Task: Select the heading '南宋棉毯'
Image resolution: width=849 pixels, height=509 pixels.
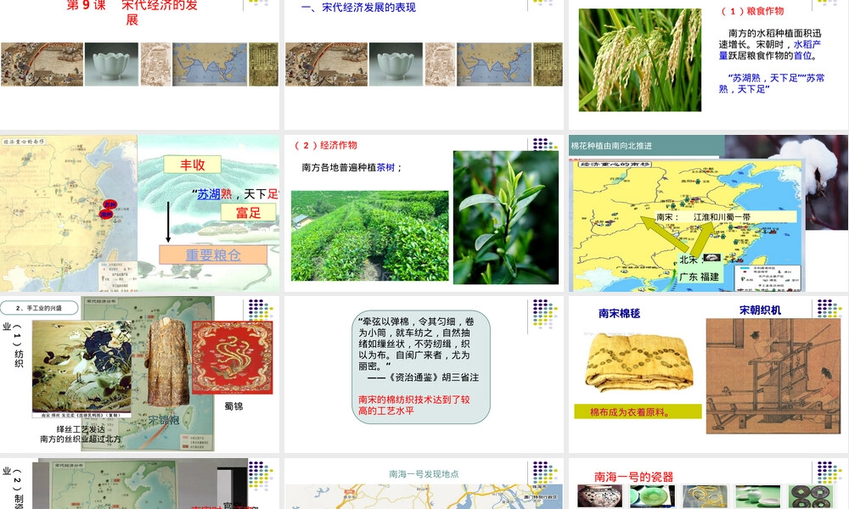Action: [x=620, y=313]
